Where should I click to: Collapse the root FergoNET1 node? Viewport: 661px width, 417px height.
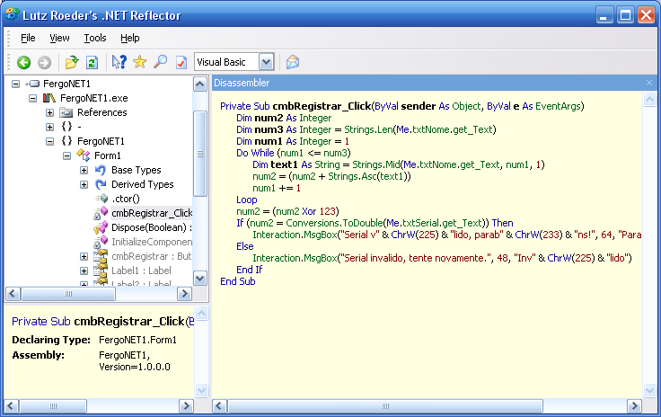(x=15, y=84)
